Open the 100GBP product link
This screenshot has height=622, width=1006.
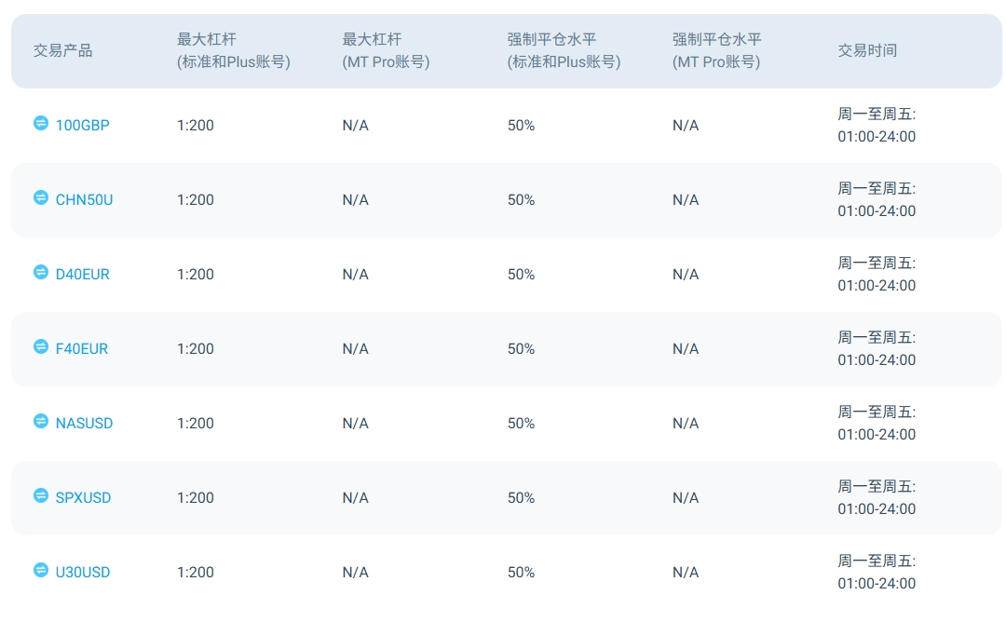(x=82, y=125)
